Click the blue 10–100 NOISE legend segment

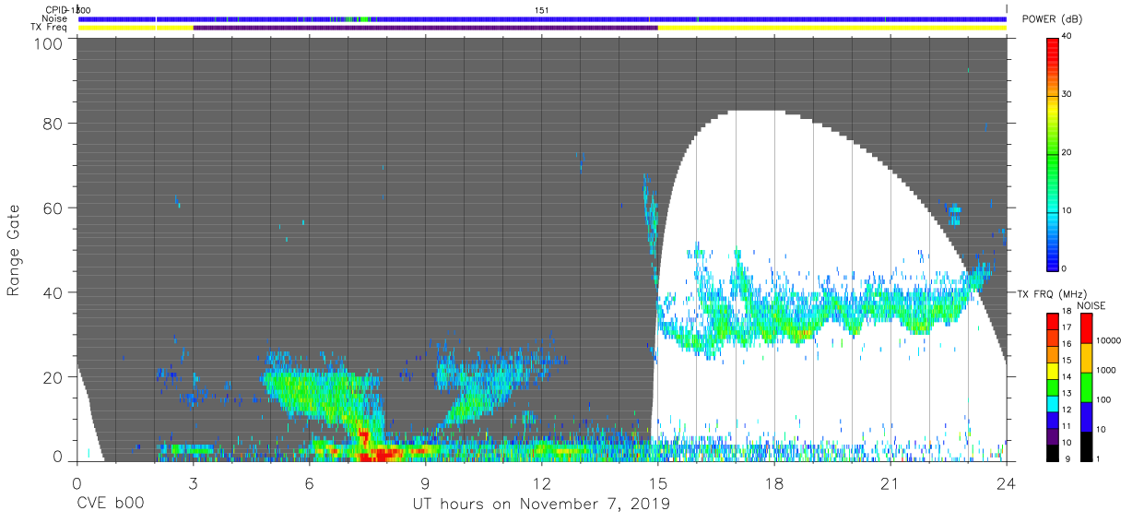1086,416
